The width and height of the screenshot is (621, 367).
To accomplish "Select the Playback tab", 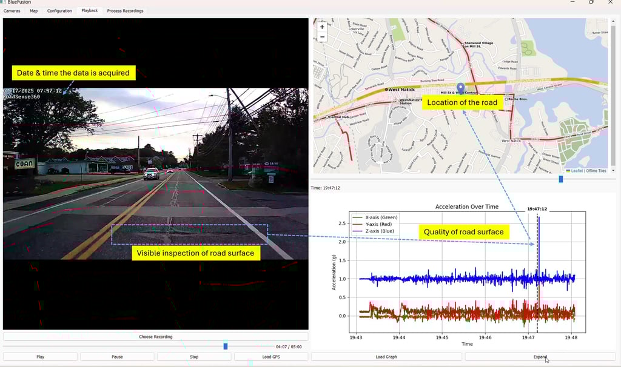I will (x=90, y=11).
